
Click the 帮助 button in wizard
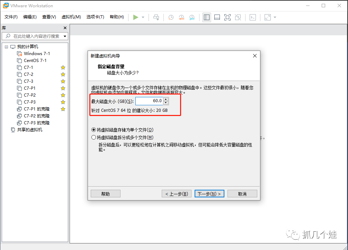click(x=106, y=194)
